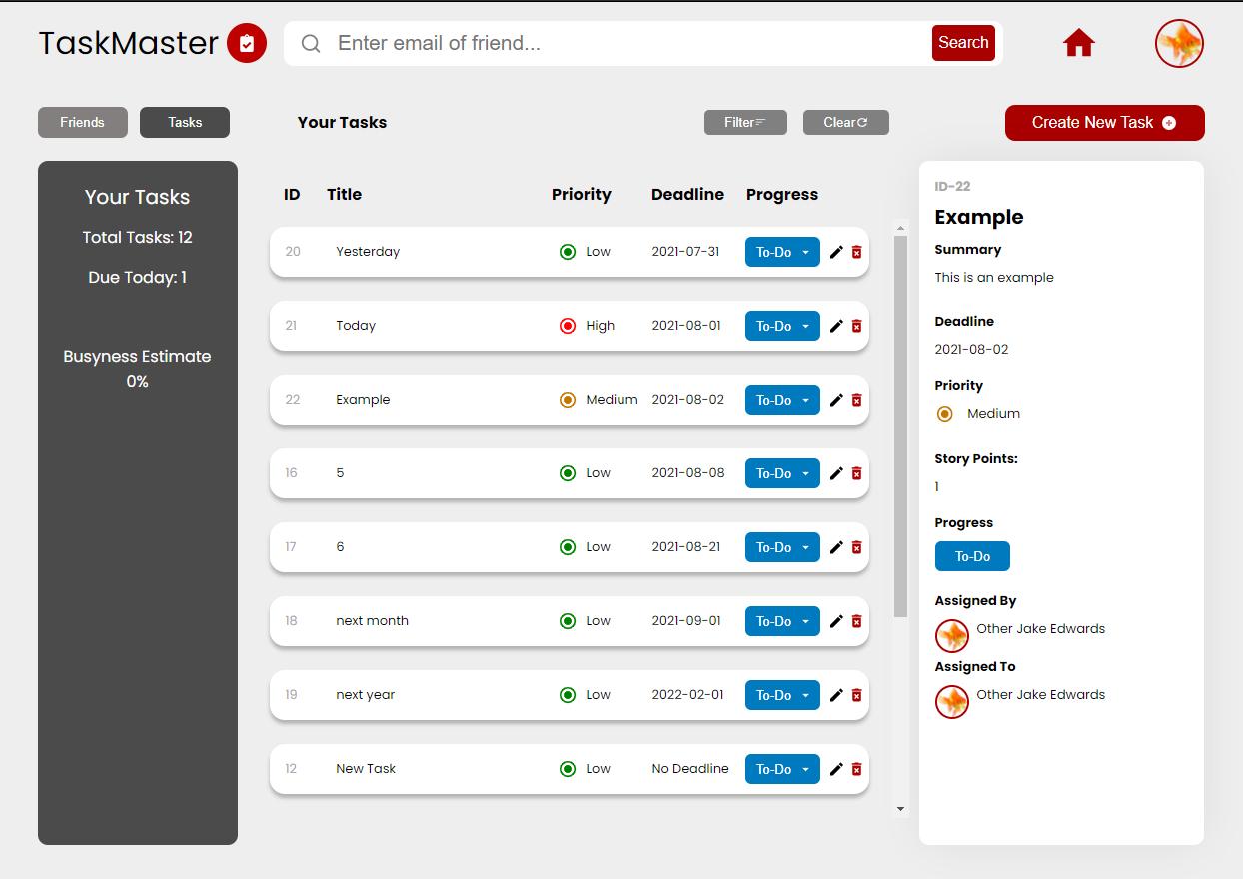
Task: Select the High priority indicator for "Today"
Action: tap(568, 326)
